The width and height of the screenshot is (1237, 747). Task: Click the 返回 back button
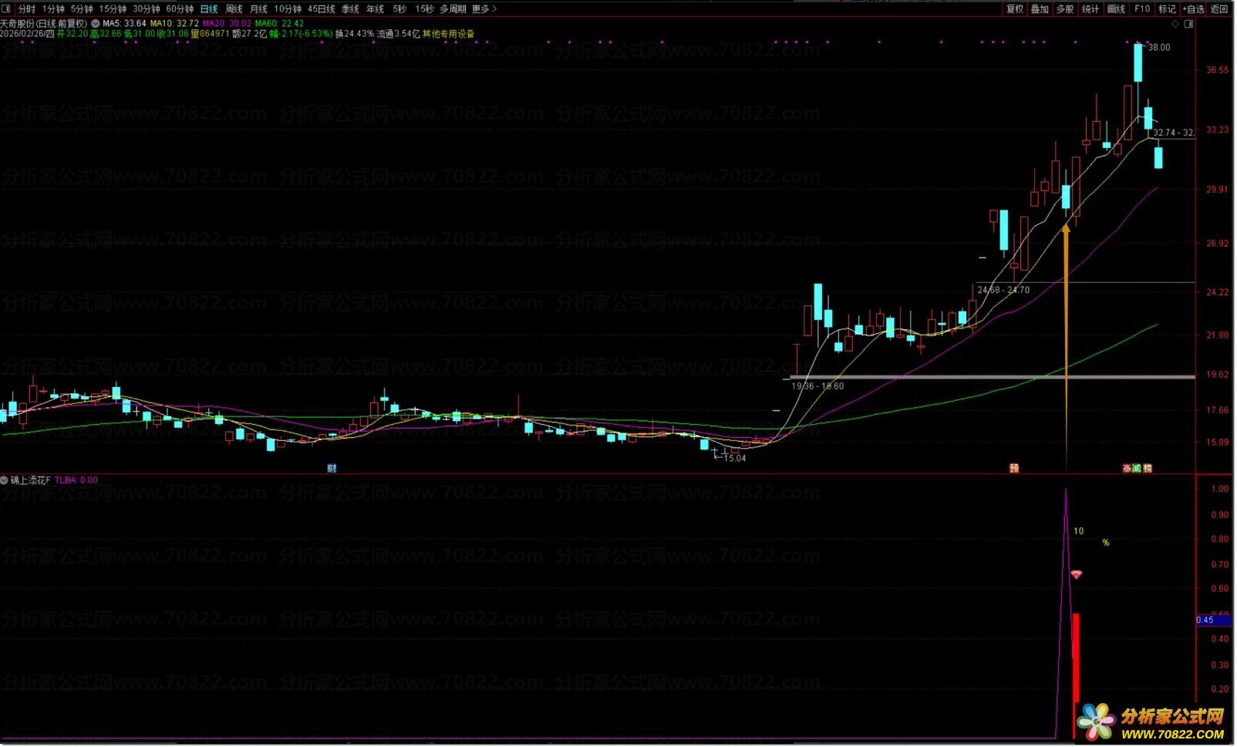(1219, 9)
